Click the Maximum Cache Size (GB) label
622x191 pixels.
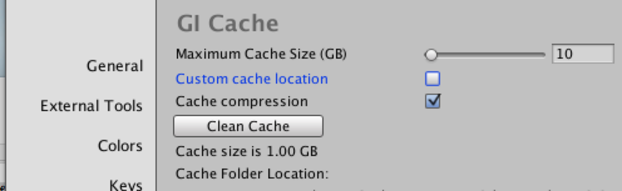(261, 54)
